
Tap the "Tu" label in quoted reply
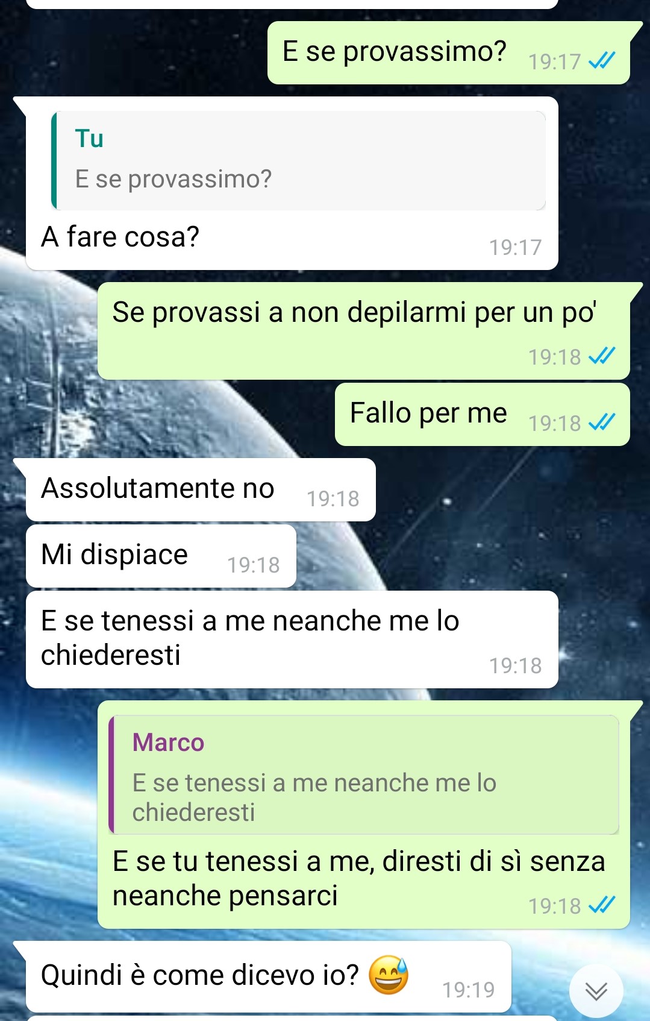click(x=89, y=139)
